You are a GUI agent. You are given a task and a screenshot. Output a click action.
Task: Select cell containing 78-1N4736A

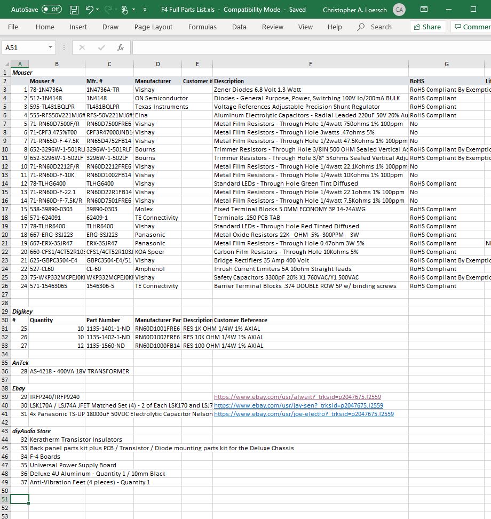coord(57,90)
